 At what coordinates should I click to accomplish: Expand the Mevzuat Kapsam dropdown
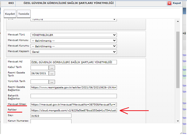click(x=73, y=52)
